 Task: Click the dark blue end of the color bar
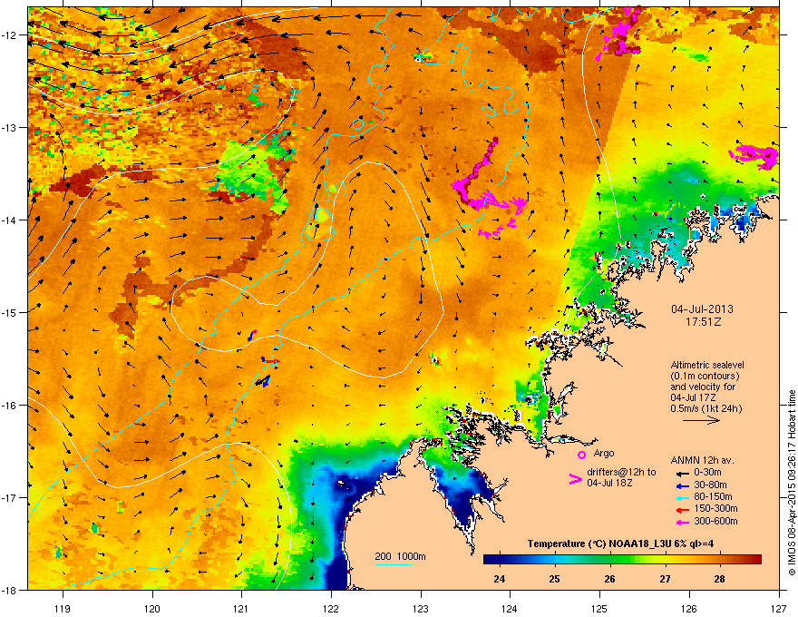click(x=490, y=560)
